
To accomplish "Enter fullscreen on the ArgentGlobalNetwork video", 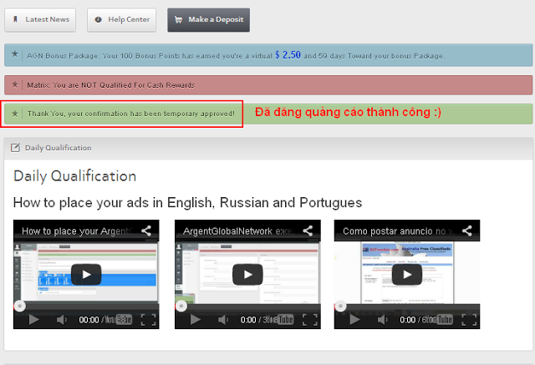I will pos(310,320).
